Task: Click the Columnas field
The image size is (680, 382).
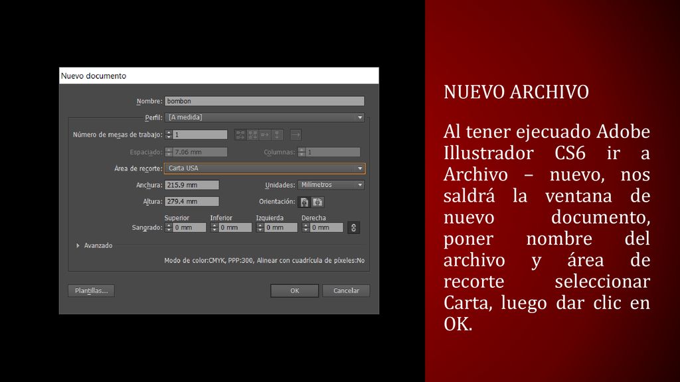Action: coord(333,152)
